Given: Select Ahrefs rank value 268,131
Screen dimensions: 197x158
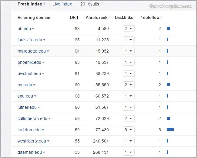Looking at the screenshot, I should click(x=101, y=152).
